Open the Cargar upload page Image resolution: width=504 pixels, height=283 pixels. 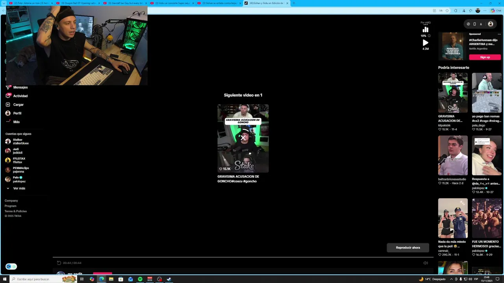click(x=15, y=105)
